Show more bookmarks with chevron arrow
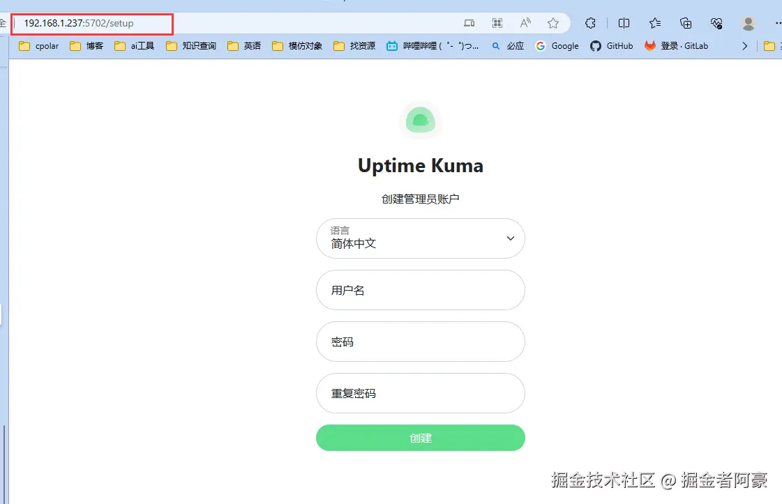This screenshot has width=782, height=504. (744, 46)
